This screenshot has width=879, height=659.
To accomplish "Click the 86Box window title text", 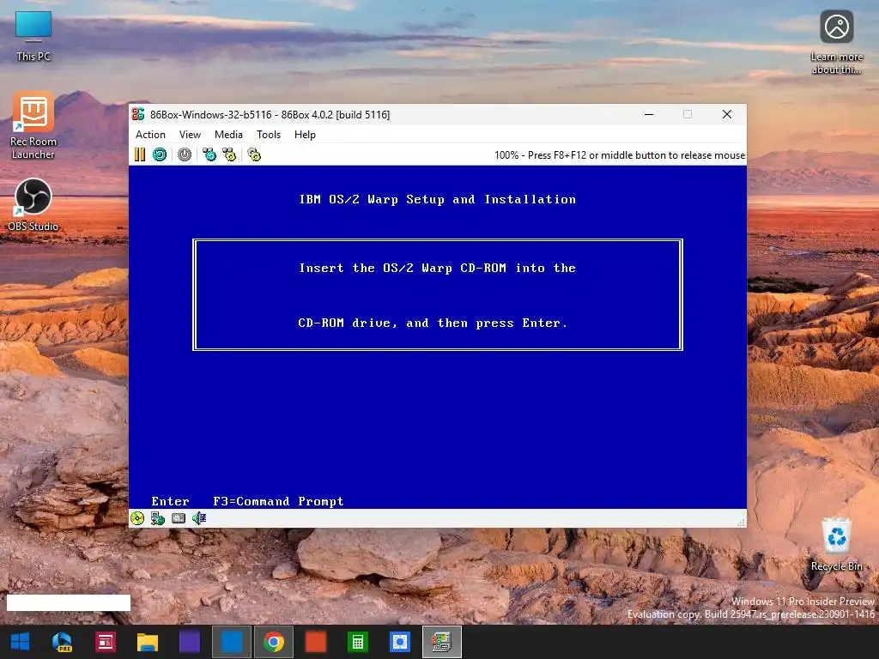I will pos(270,115).
